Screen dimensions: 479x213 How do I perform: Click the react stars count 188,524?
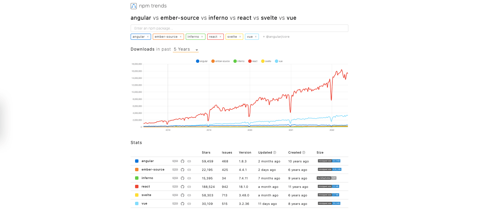[x=208, y=187]
